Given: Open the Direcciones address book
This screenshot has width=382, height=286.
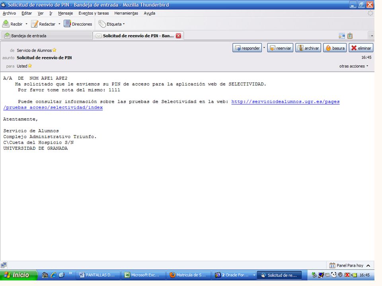Looking at the screenshot, I should (x=78, y=24).
